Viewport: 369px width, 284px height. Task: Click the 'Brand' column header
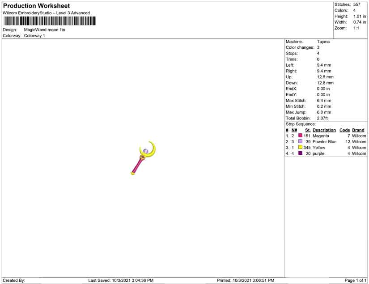point(358,130)
